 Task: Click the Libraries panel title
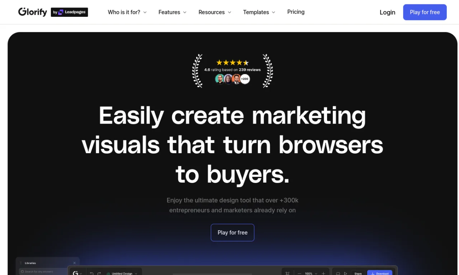[30, 263]
